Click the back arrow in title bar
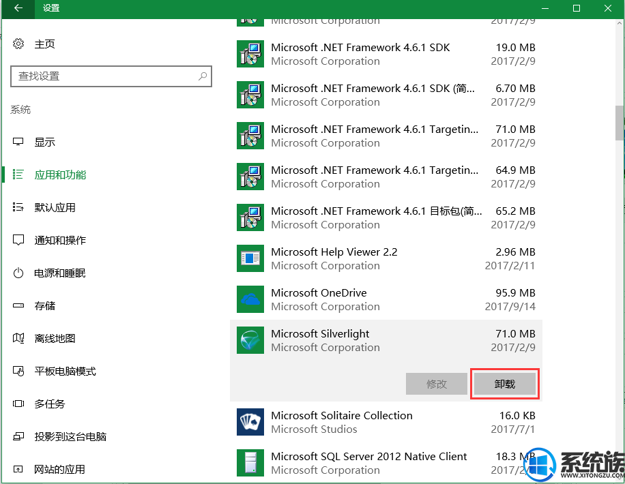Image resolution: width=625 pixels, height=484 pixels. pos(18,8)
